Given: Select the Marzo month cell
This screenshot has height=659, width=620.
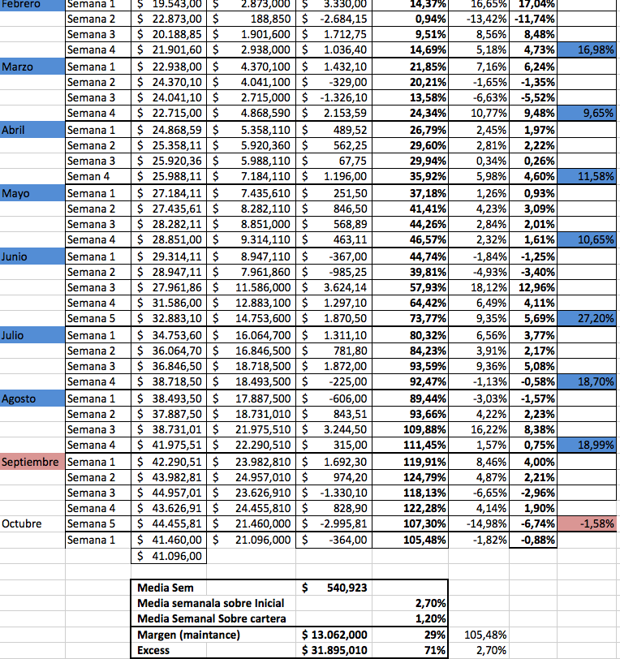Looking at the screenshot, I should [32, 67].
